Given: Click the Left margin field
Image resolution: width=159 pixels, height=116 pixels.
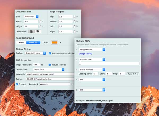Looking at the screenshot, I should (65, 26).
